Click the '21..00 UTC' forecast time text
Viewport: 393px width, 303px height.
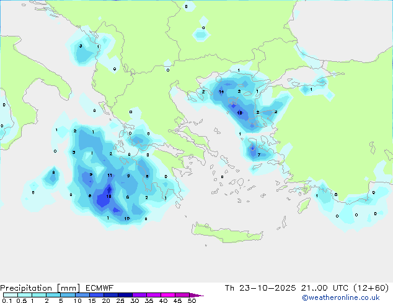325,288
